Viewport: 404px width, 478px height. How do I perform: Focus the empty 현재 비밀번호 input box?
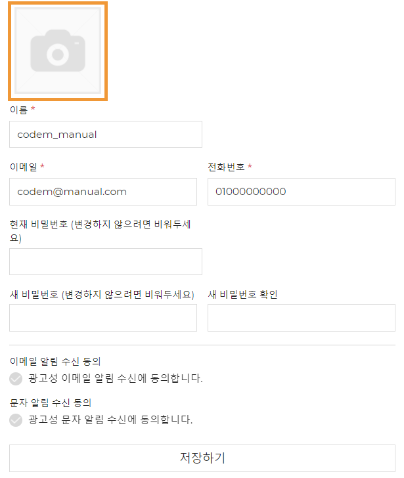pyautogui.click(x=106, y=261)
